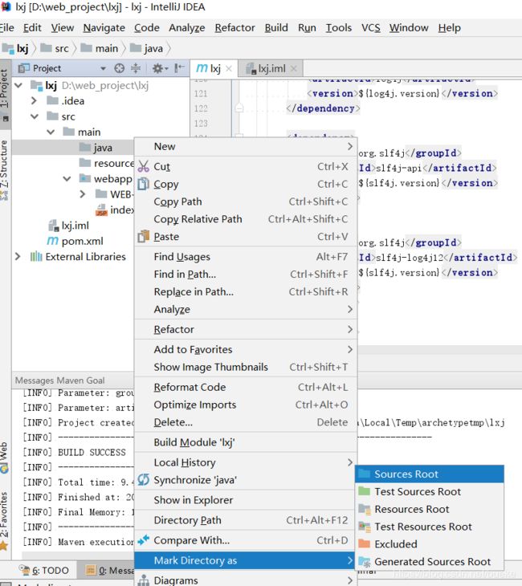Viewport: 522px width, 586px height.
Task: Close the lxj editor tab
Action: (229, 68)
